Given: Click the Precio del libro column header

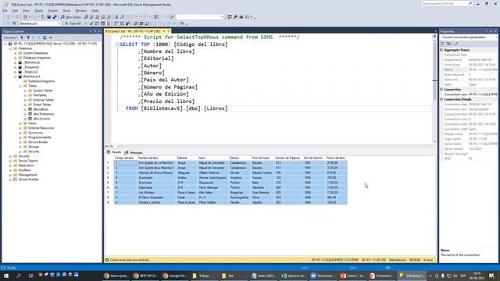Looking at the screenshot, I should [x=336, y=158].
